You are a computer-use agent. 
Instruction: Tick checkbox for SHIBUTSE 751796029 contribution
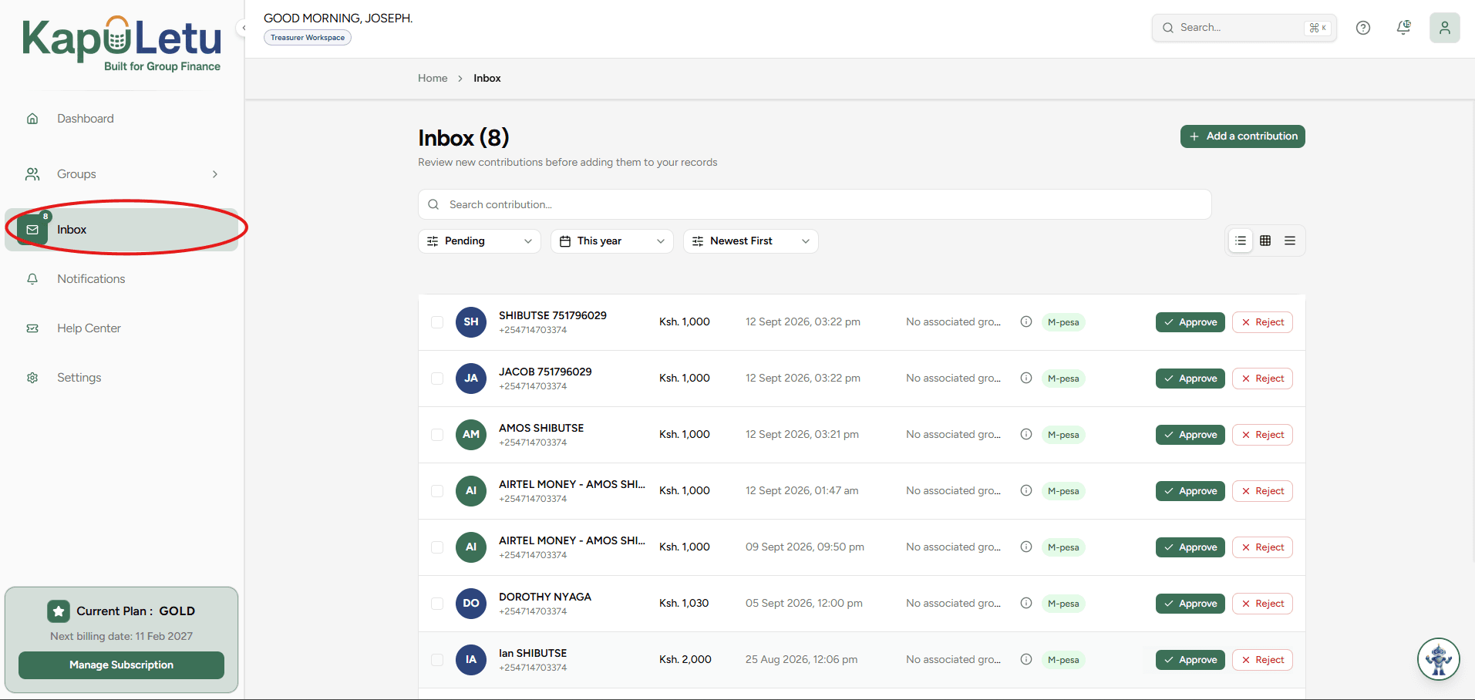pos(437,322)
